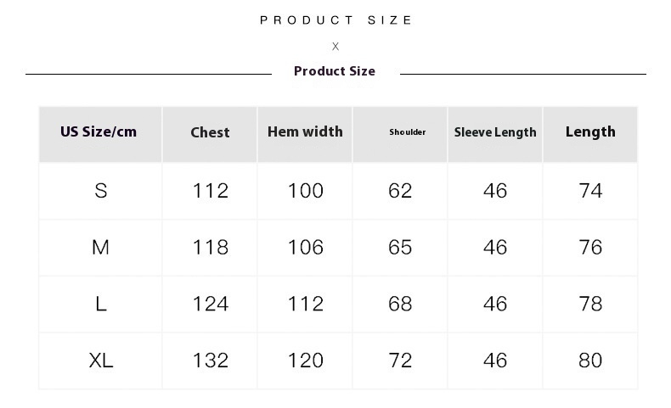
Task: Click the 'PRODUCT SIZE' spaced heading text
Action: click(336, 20)
